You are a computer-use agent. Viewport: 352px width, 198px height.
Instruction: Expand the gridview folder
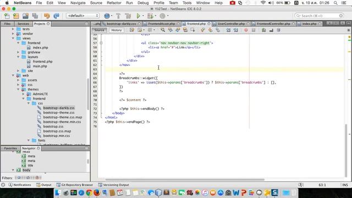pos(18,52)
